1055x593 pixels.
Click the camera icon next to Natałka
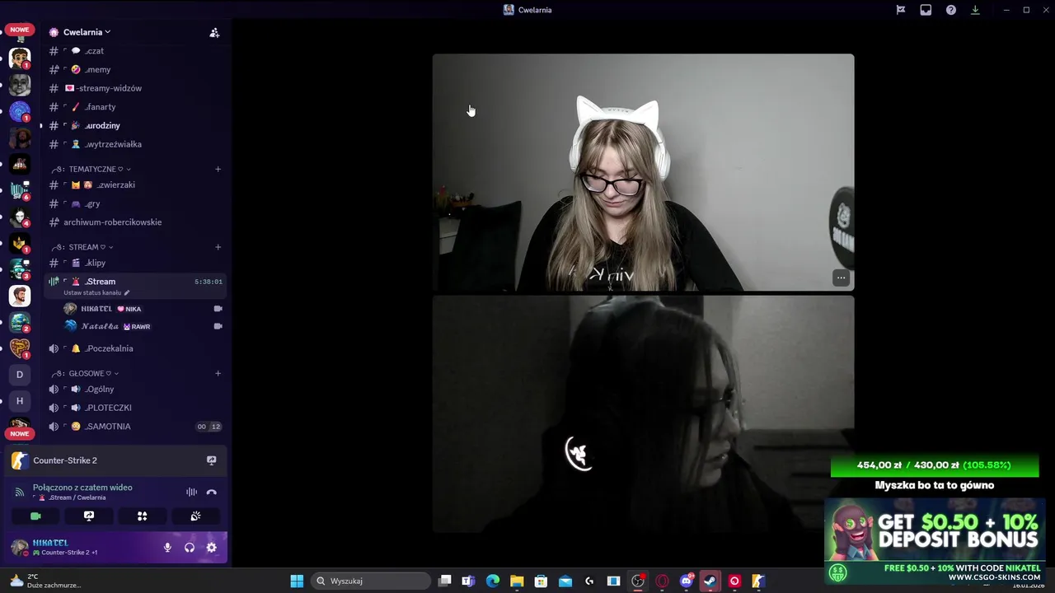pos(218,326)
